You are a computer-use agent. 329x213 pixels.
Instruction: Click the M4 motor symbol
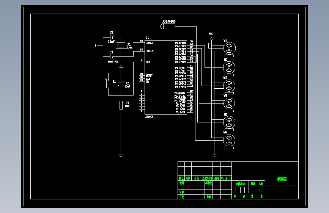pyautogui.click(x=229, y=103)
